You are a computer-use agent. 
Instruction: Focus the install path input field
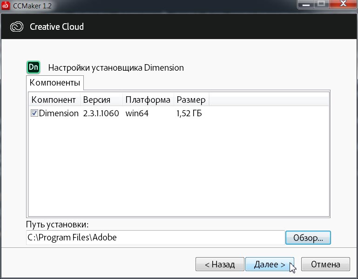click(155, 238)
